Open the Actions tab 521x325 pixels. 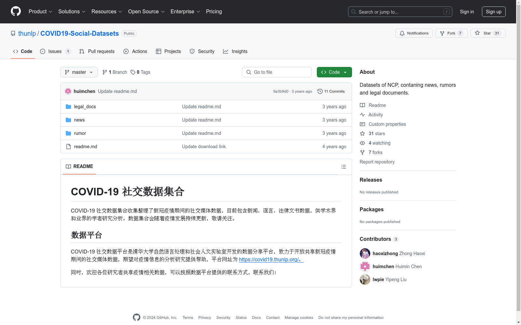(135, 51)
